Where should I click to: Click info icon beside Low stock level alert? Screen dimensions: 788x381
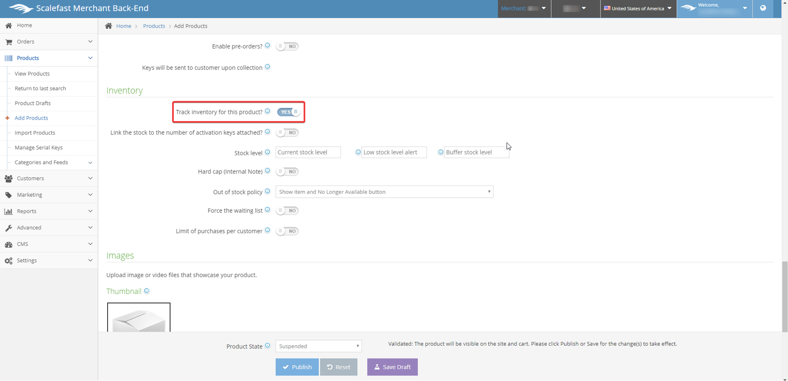click(x=358, y=152)
